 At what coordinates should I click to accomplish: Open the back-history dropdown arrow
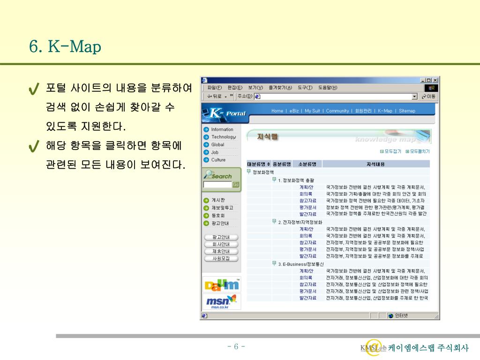coord(226,97)
